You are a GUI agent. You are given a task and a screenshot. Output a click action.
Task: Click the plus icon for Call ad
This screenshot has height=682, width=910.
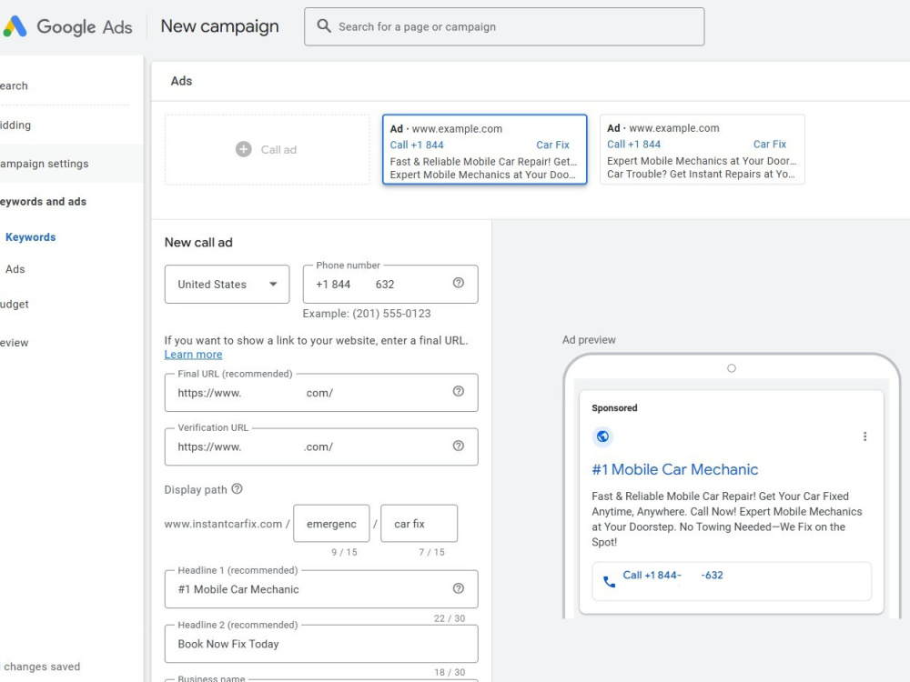coord(244,149)
